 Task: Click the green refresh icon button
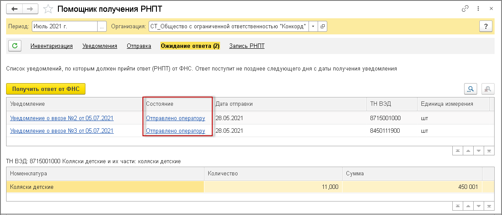point(15,46)
